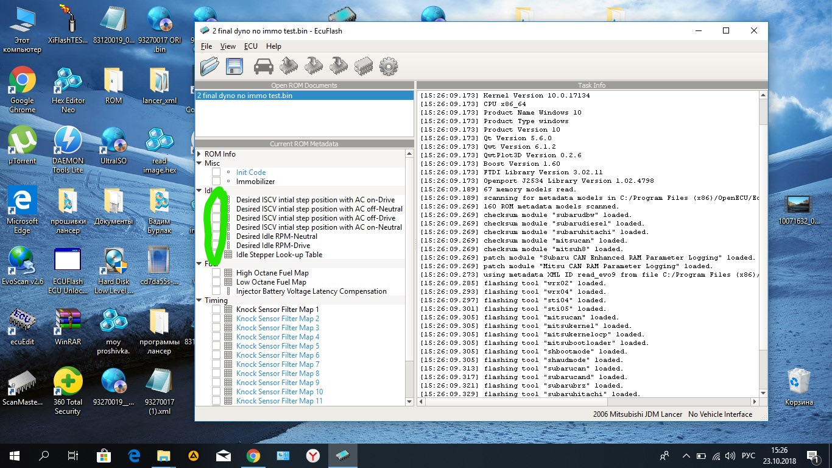Click the 'No Vehicle Interface' status text

[x=720, y=414]
